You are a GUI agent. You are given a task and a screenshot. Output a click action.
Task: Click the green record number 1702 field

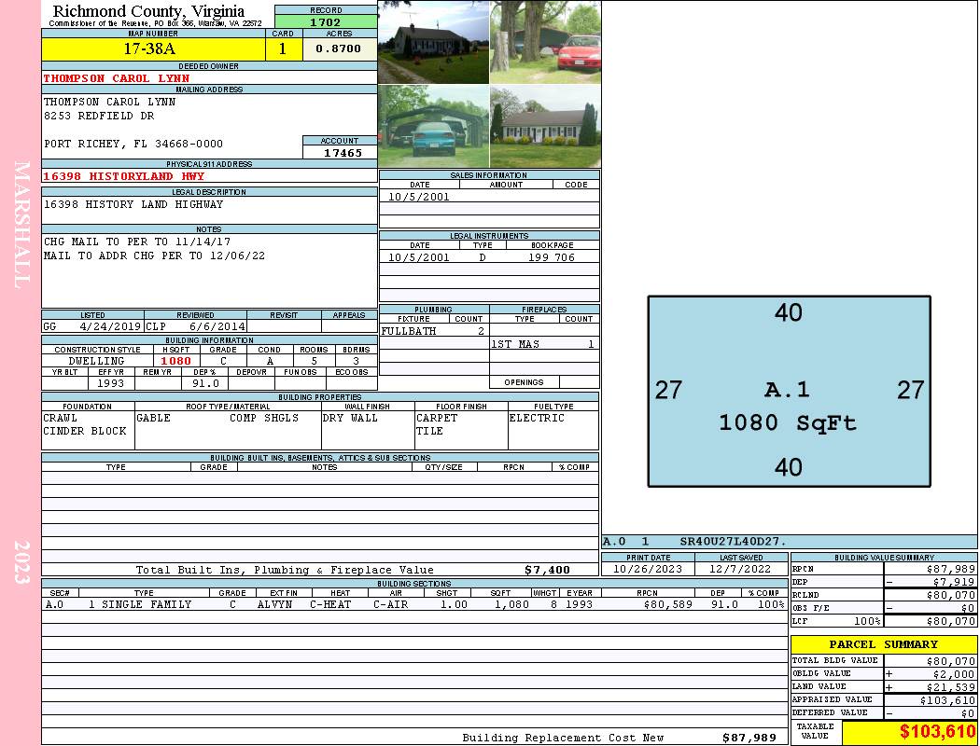(x=326, y=21)
